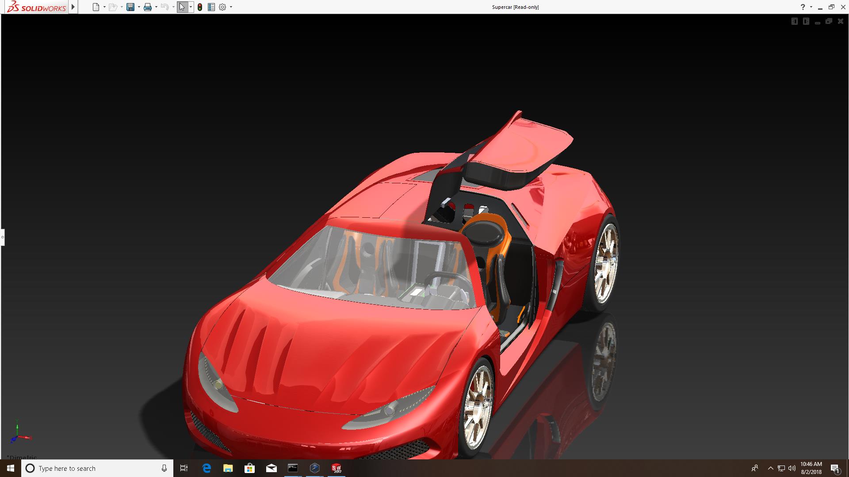Open SolidWorks 2017 taskbar button
849x477 pixels.
point(337,468)
